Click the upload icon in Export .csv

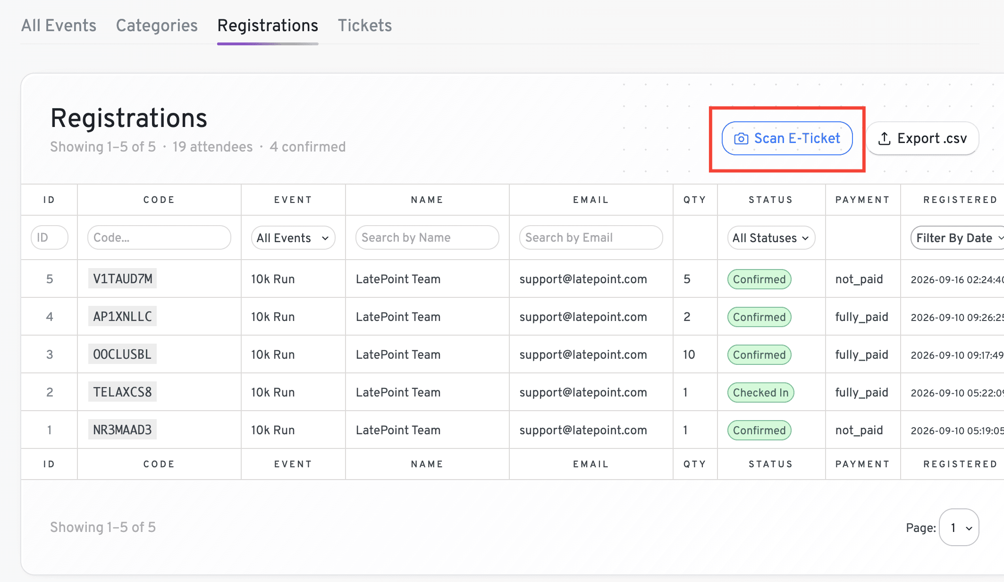884,138
